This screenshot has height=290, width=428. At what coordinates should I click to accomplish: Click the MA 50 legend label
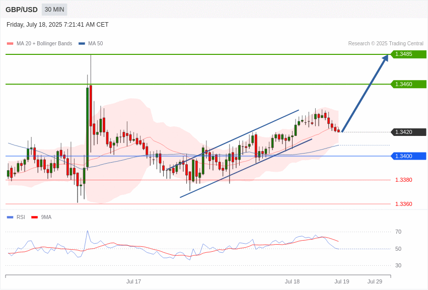[x=96, y=43]
